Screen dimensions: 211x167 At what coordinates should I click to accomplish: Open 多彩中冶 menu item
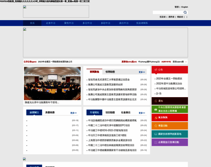coord(105,23)
